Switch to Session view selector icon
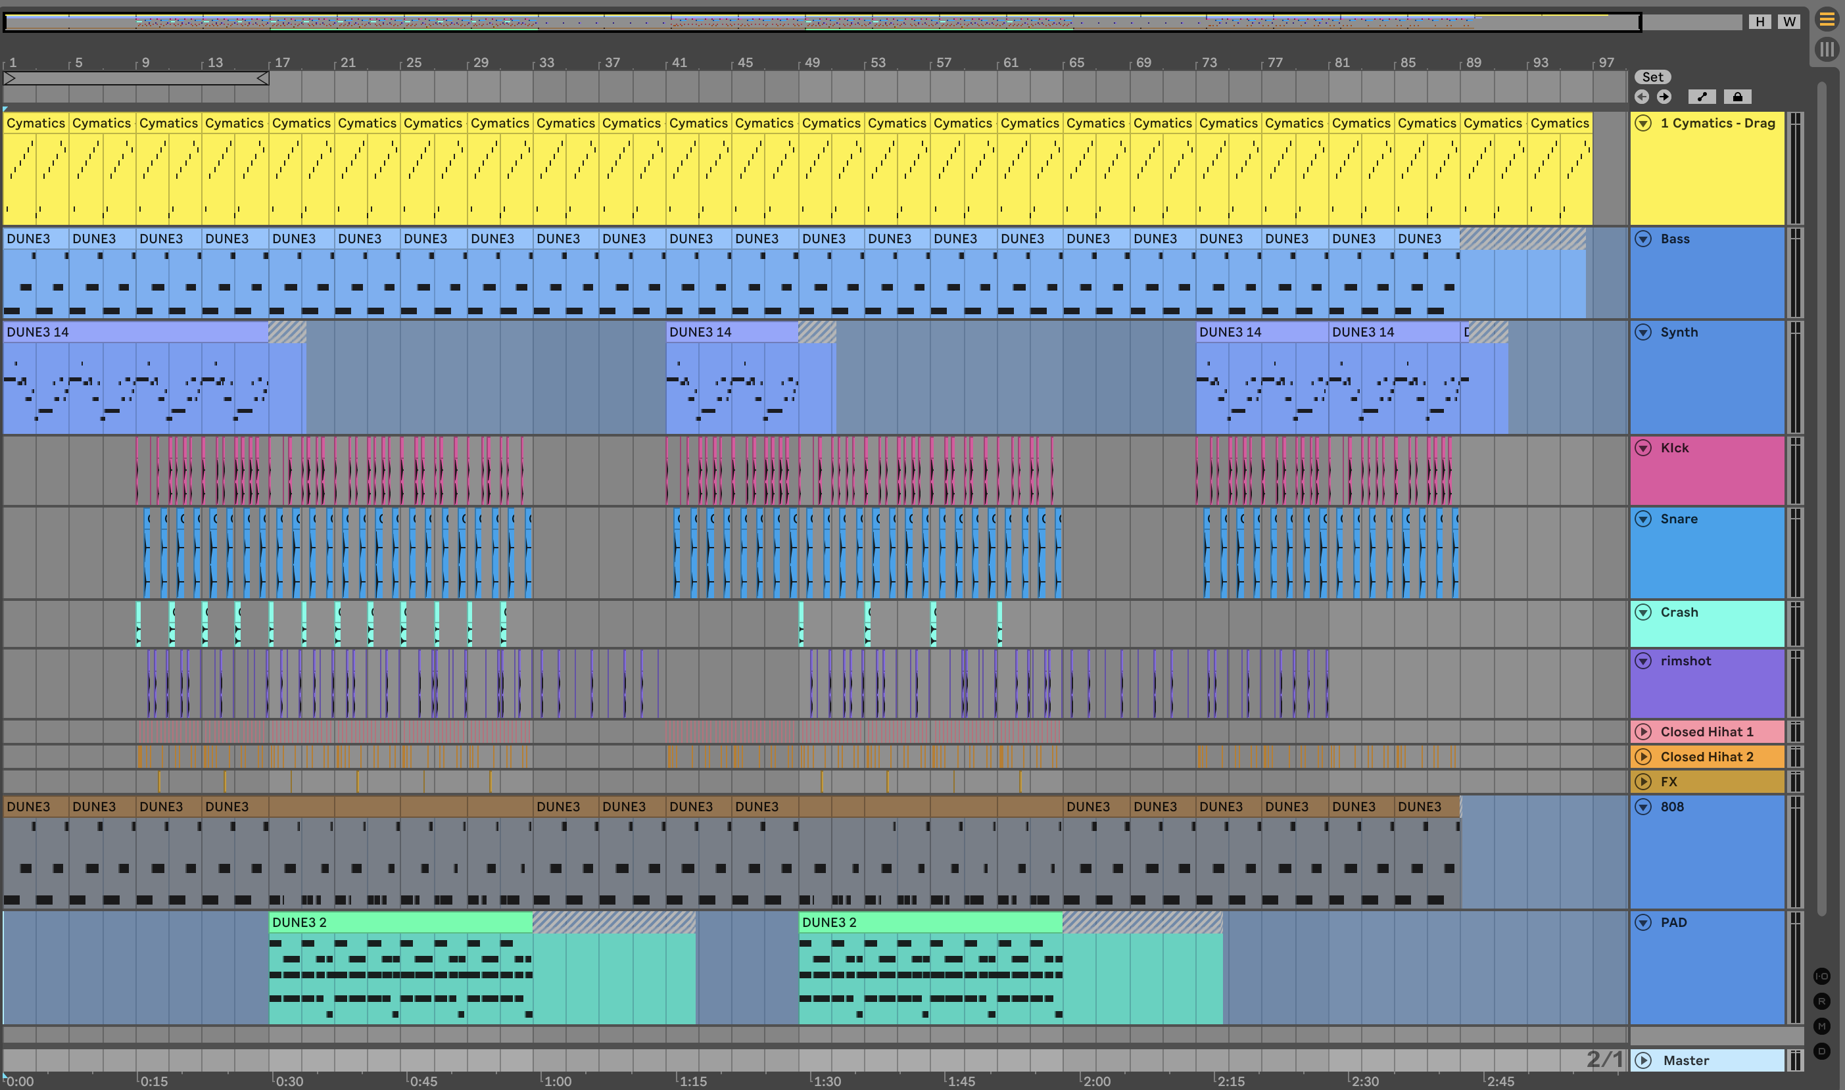The height and width of the screenshot is (1090, 1845). pos(1827,50)
